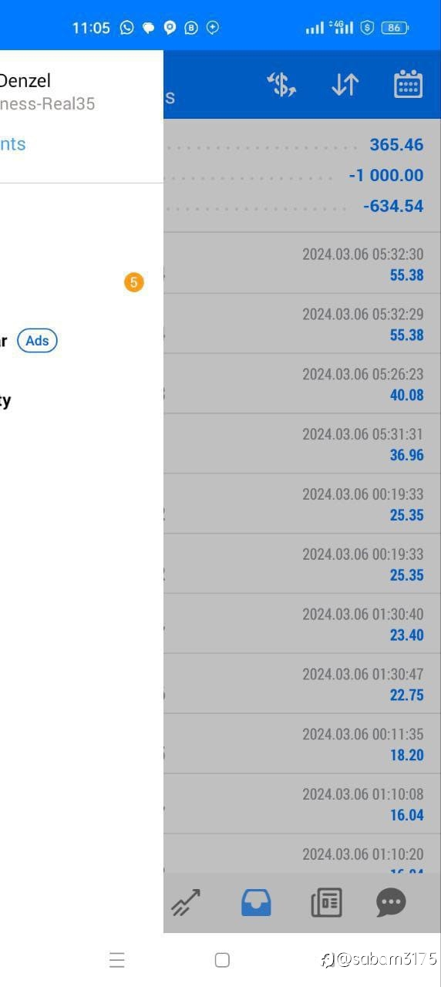Open the 23.40 deal at 01:30:40
This screenshot has height=987, width=441.
coord(302,625)
